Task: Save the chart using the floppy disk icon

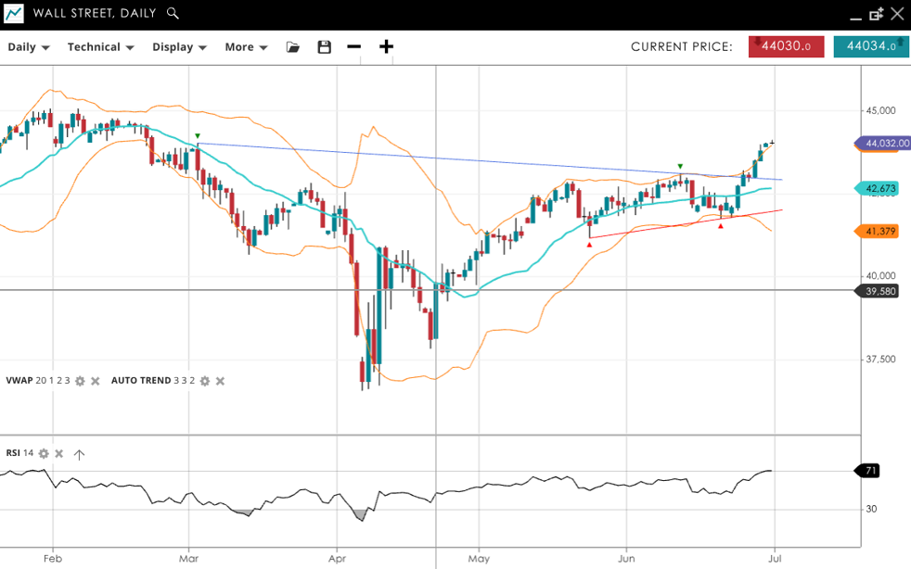Action: [x=324, y=47]
